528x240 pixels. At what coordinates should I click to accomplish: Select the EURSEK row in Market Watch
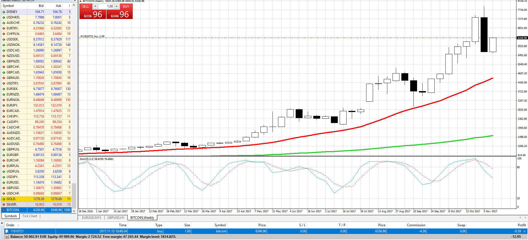[x=36, y=89]
